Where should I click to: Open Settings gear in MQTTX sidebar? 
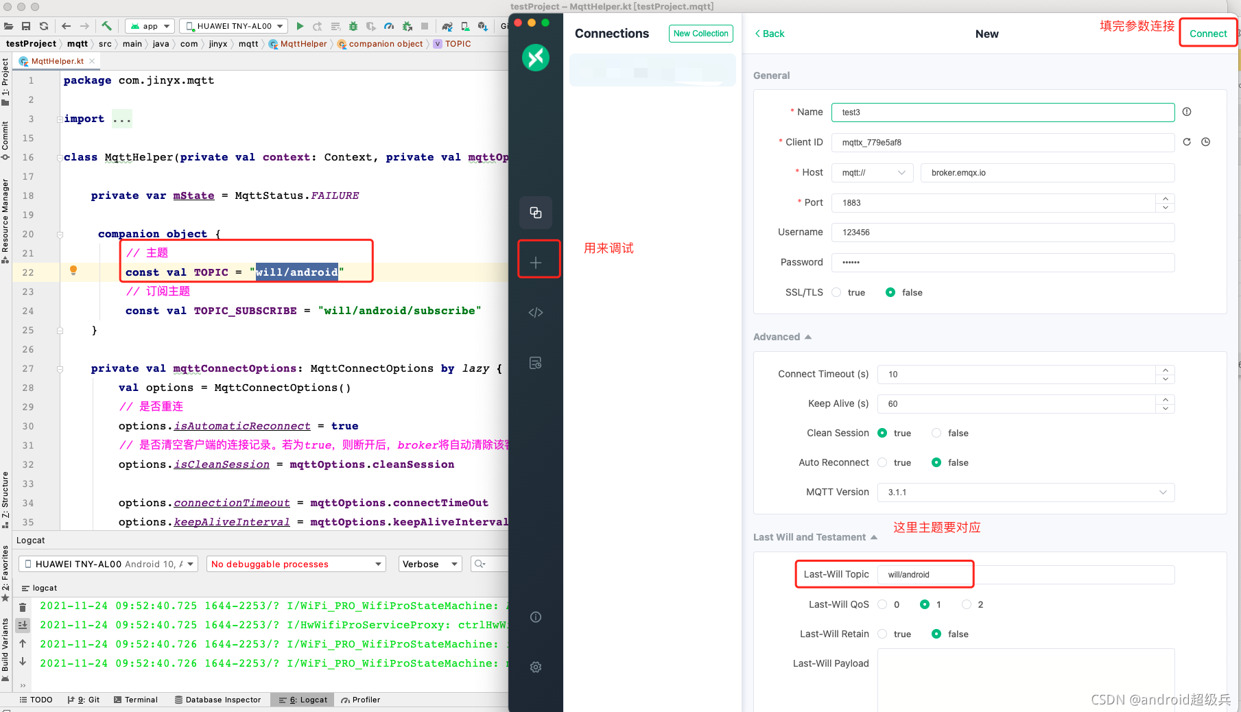point(536,667)
